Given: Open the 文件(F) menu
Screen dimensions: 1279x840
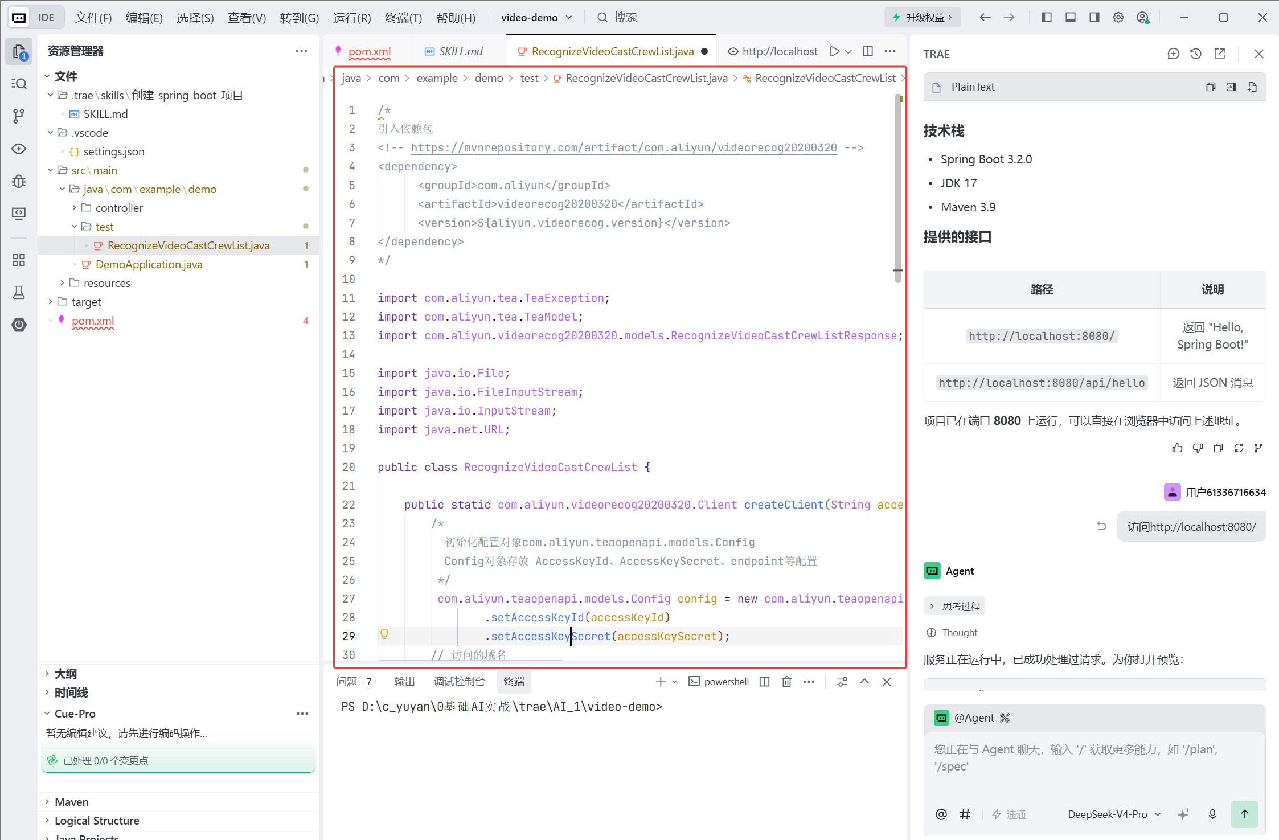Looking at the screenshot, I should [x=93, y=18].
